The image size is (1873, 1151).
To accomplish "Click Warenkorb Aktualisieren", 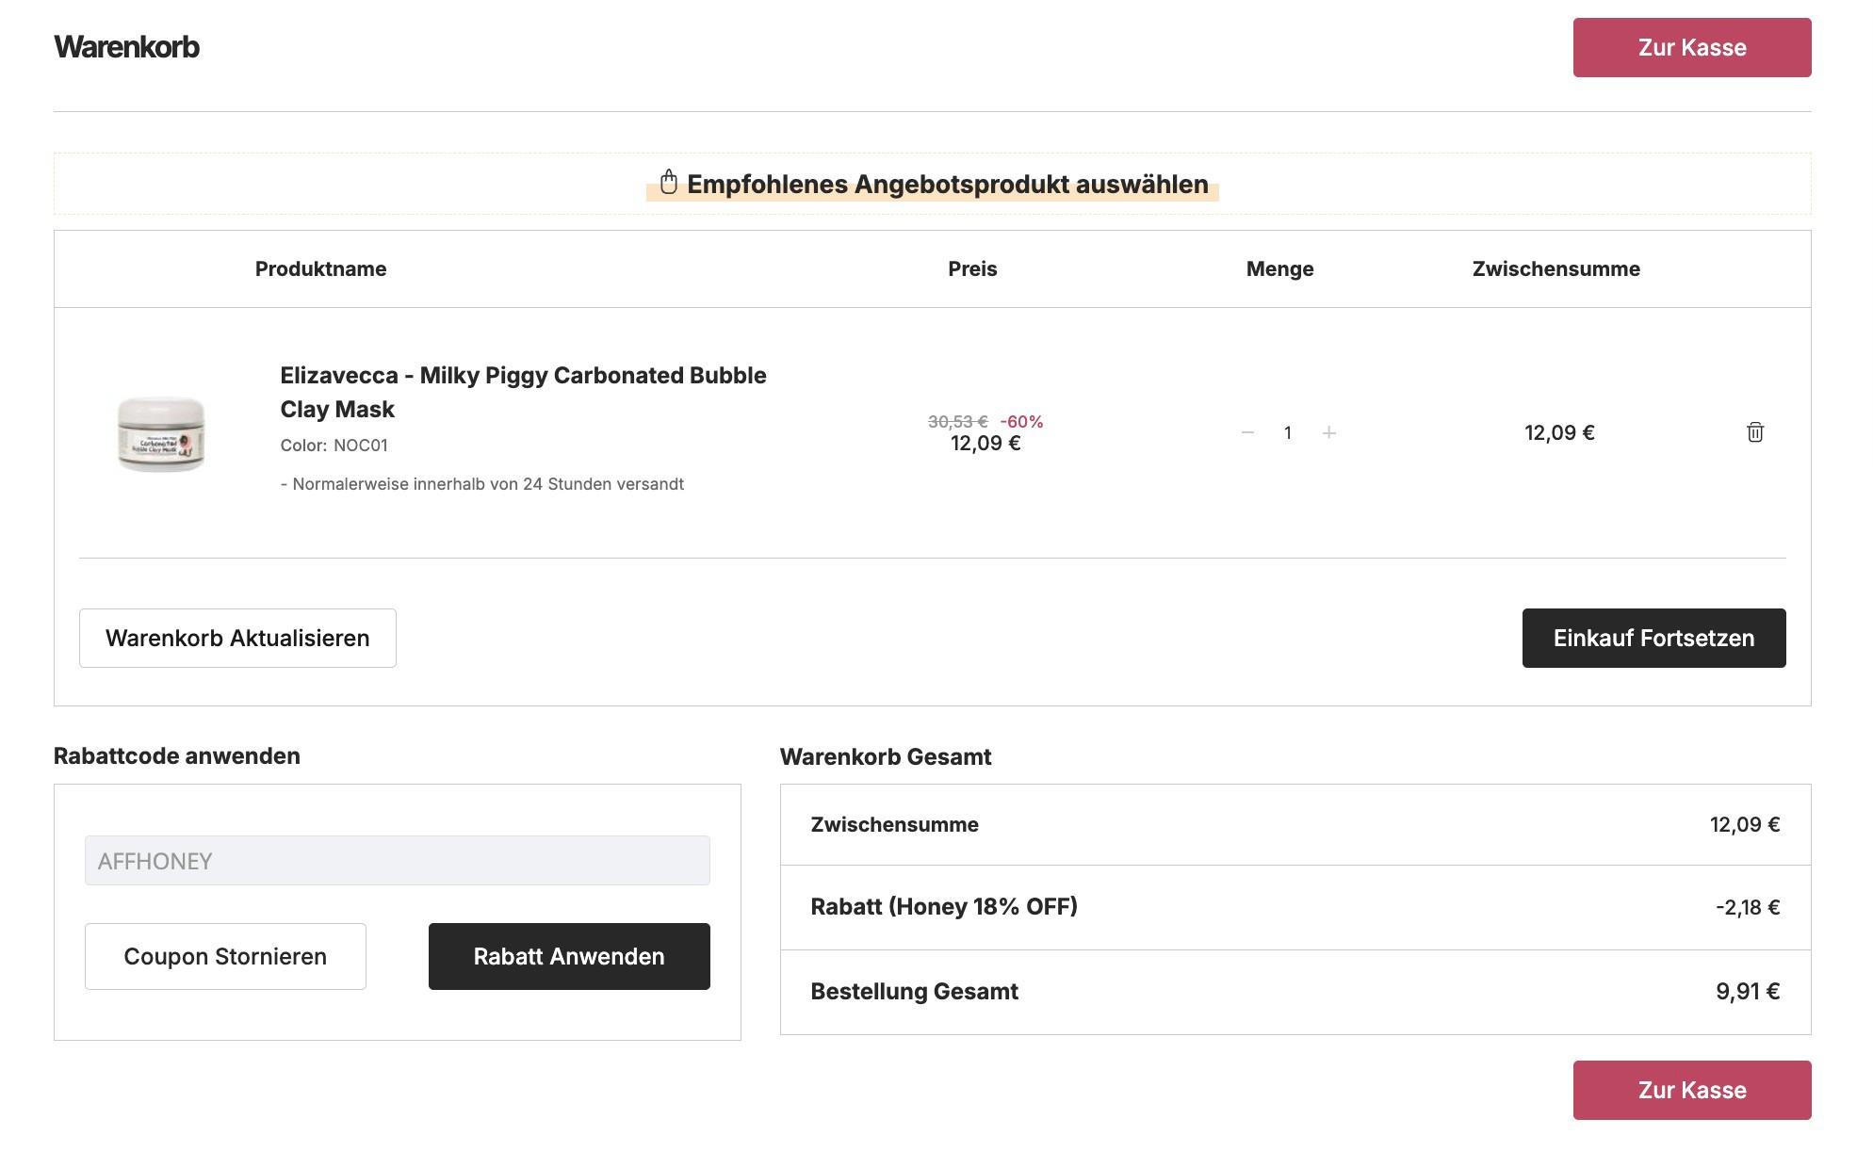I will 237,638.
